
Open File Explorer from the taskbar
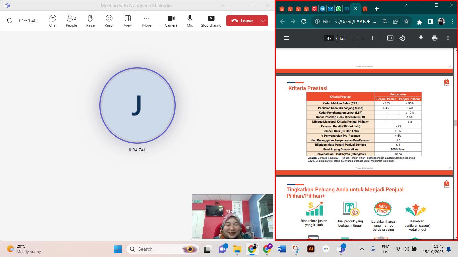237,249
